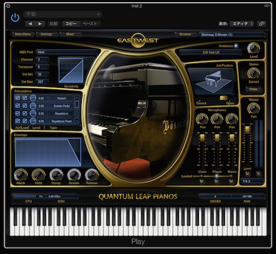Click the Player microphone level fader
276x254 pixels.
[217, 138]
